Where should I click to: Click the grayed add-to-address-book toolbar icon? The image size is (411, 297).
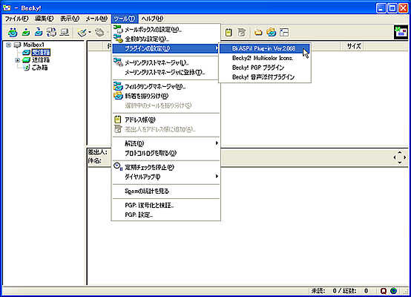click(x=241, y=32)
